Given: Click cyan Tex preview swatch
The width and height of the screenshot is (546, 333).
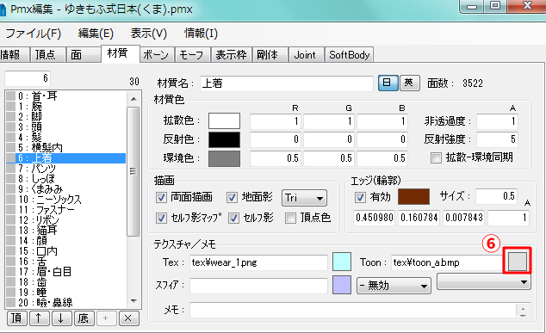Looking at the screenshot, I should click(342, 262).
